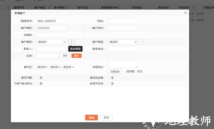This screenshot has height=129, width=214.
Task: Open the first 省市区 province dropdown
Action: (42, 67)
